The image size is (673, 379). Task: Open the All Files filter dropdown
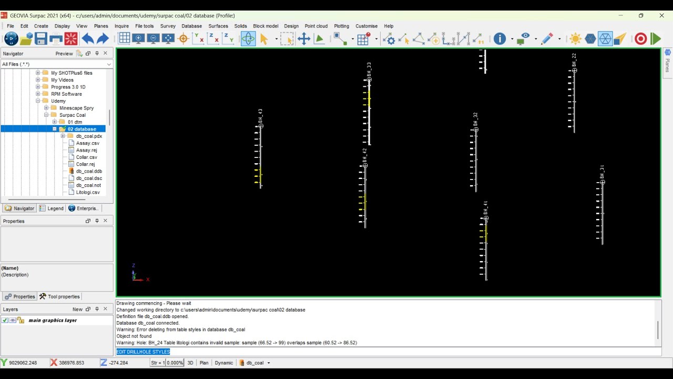pos(109,64)
